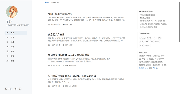Click the Trending Tags heading
180x94 pixels.
[x=145, y=34]
